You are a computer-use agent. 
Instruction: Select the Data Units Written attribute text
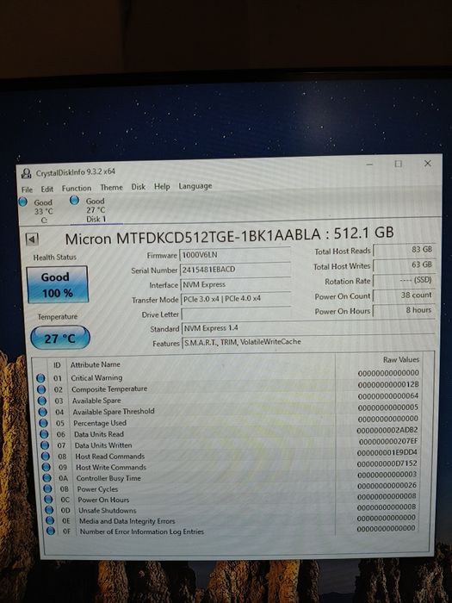coord(103,445)
